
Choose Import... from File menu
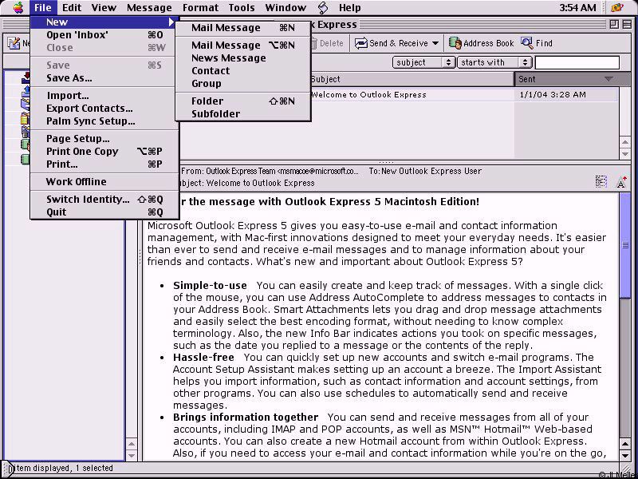104,96
